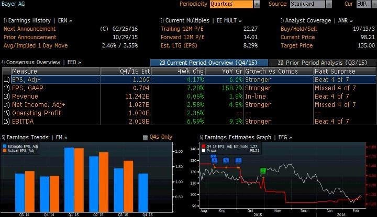Click the Past Surprise column header
The width and height of the screenshot is (377, 217).
[345, 71]
